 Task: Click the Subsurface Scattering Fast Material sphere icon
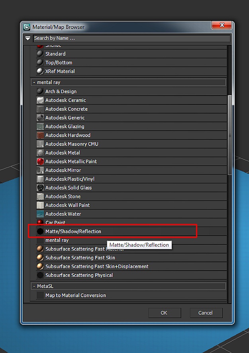tap(40, 249)
